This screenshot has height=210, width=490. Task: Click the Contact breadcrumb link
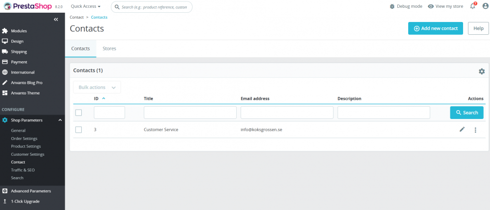pyautogui.click(x=76, y=17)
